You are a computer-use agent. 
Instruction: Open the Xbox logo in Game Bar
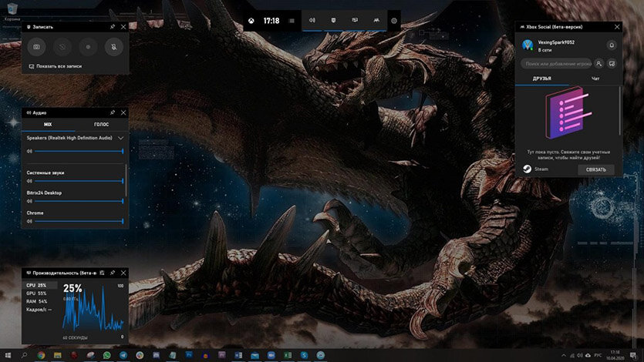click(x=251, y=21)
